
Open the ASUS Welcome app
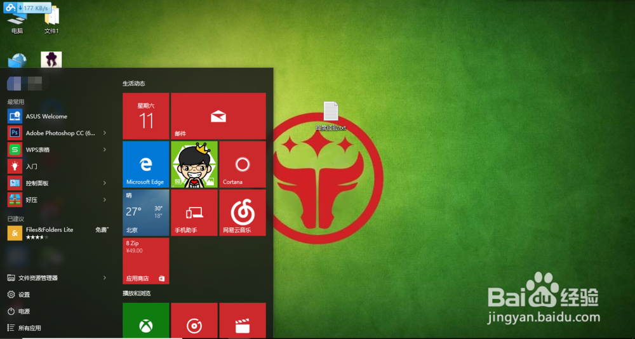click(x=57, y=116)
